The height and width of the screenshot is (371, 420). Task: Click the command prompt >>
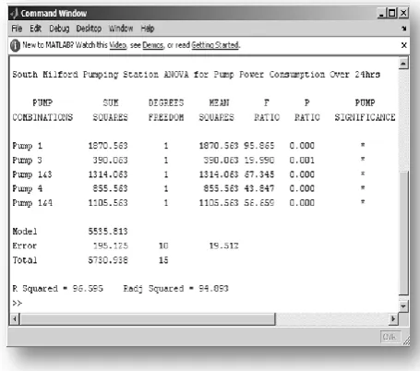point(18,304)
